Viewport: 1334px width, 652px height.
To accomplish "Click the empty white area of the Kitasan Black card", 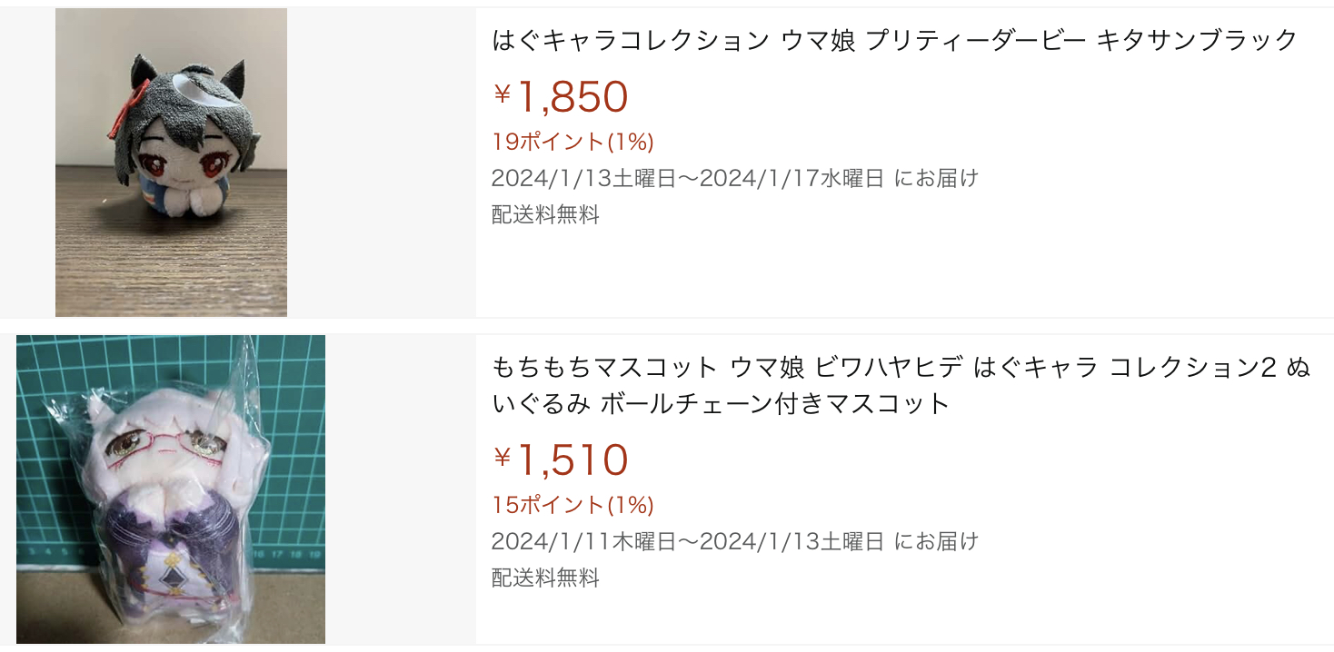I will 909,272.
